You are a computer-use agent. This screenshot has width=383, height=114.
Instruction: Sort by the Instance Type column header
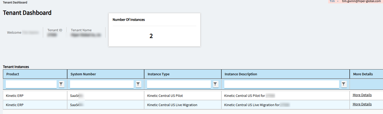(183, 74)
